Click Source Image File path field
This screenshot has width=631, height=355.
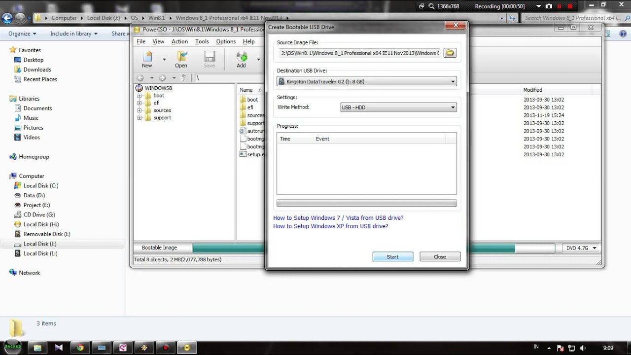pyautogui.click(x=359, y=53)
